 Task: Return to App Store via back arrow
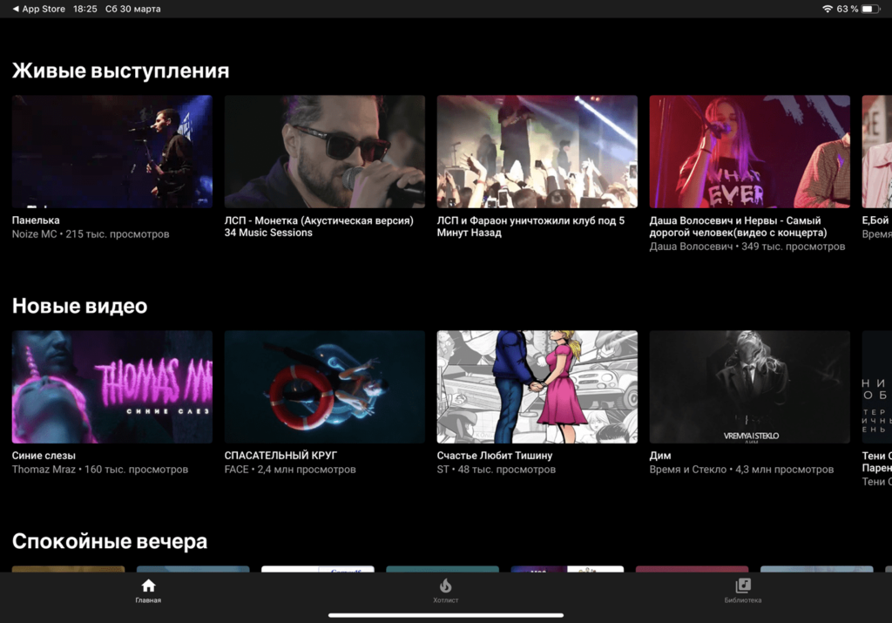[16, 9]
